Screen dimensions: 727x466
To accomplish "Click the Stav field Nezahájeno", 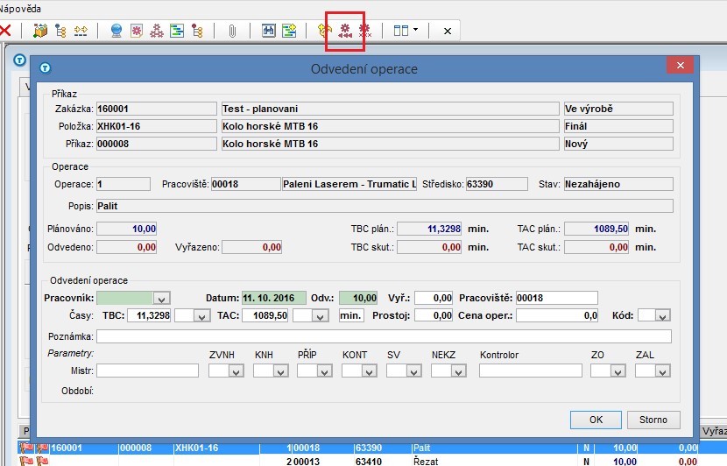I will [618, 184].
